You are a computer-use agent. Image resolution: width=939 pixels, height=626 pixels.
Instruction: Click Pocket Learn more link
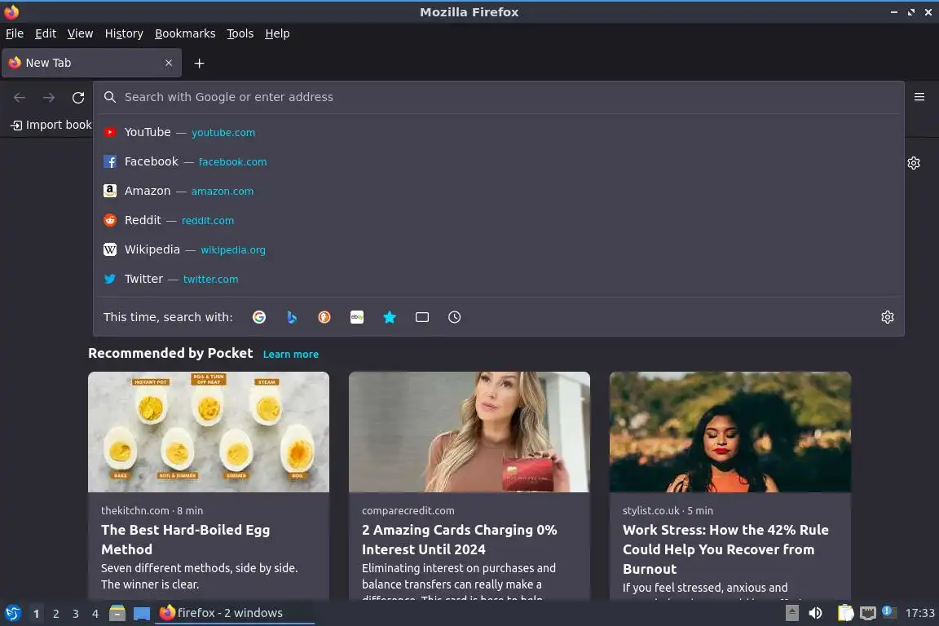(291, 354)
